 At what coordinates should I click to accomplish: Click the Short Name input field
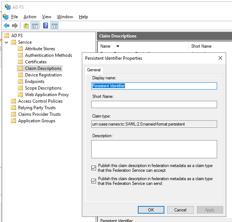154,104
